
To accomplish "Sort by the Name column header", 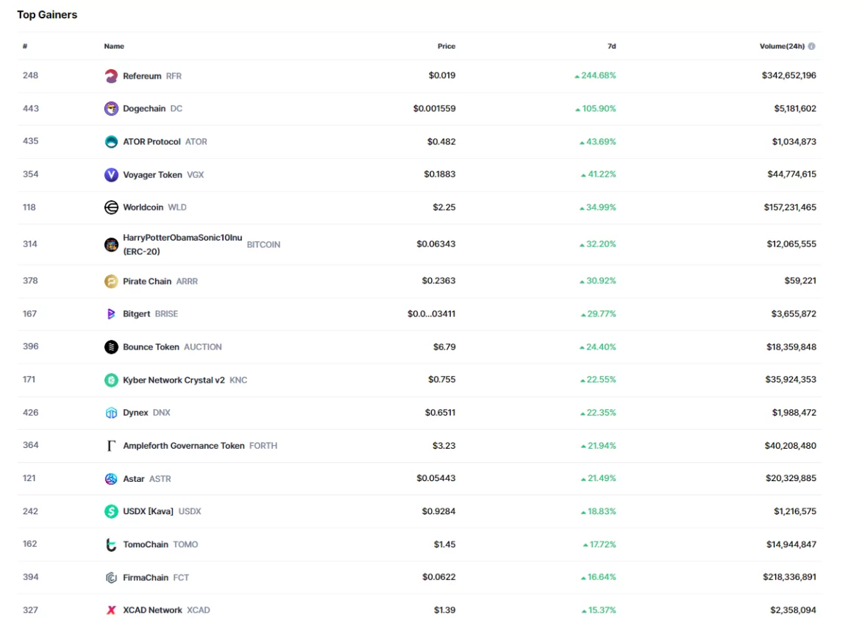I will coord(114,46).
